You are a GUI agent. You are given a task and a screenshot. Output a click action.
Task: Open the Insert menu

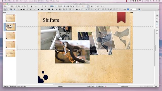[x=26, y=1]
